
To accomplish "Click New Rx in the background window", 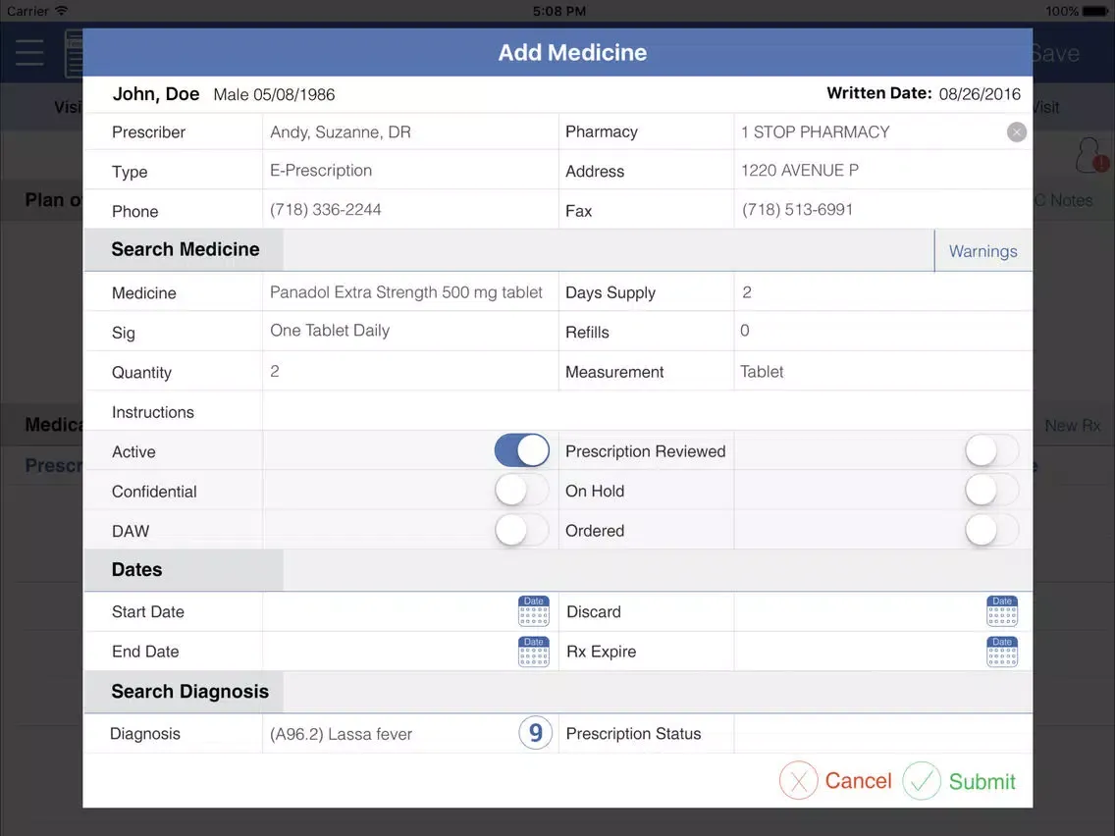I will click(1073, 426).
